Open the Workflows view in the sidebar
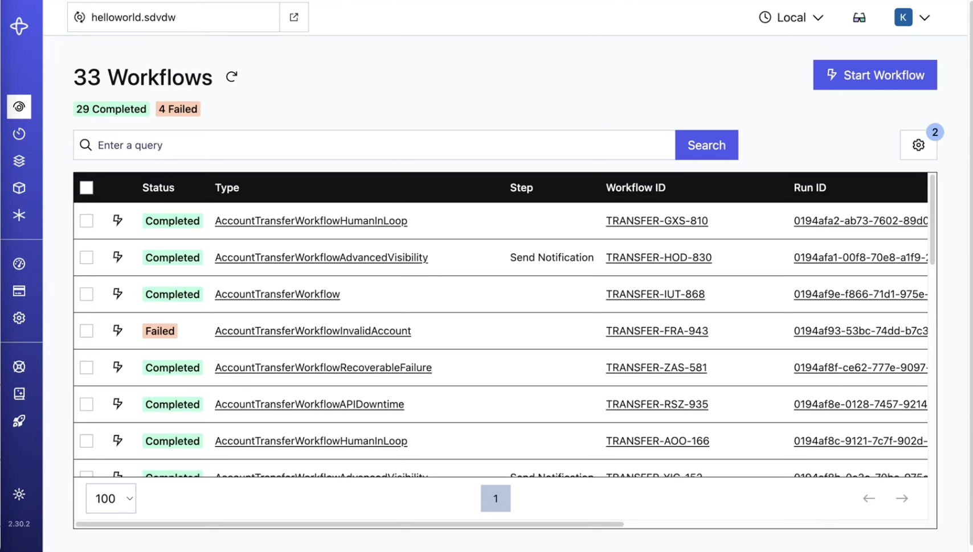The height and width of the screenshot is (552, 973). (x=19, y=106)
